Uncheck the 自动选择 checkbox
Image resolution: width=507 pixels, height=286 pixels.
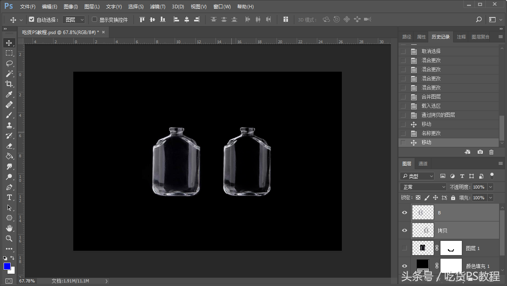click(32, 19)
